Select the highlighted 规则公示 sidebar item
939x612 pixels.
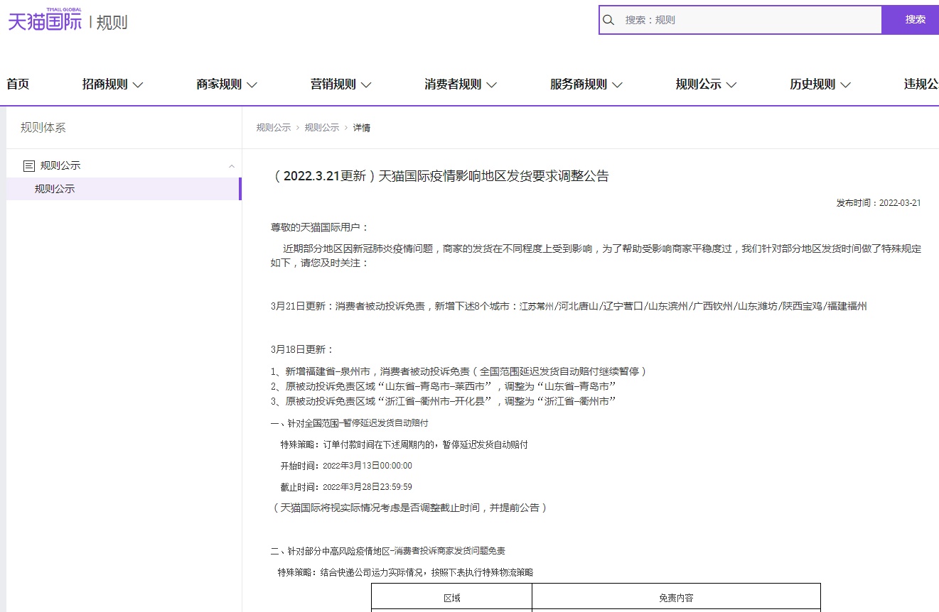124,189
